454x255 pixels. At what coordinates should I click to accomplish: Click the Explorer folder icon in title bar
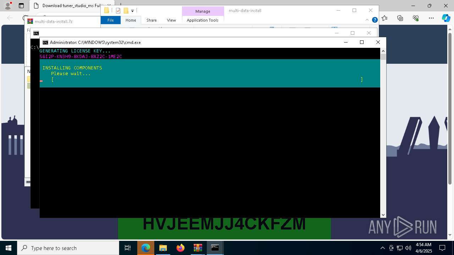click(x=106, y=11)
